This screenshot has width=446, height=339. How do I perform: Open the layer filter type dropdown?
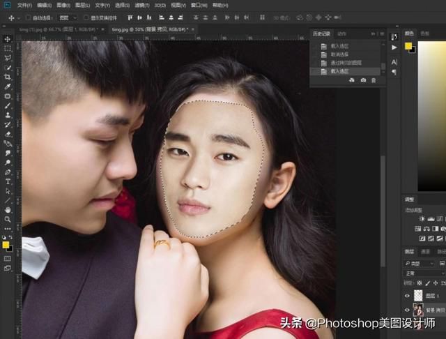click(x=420, y=264)
